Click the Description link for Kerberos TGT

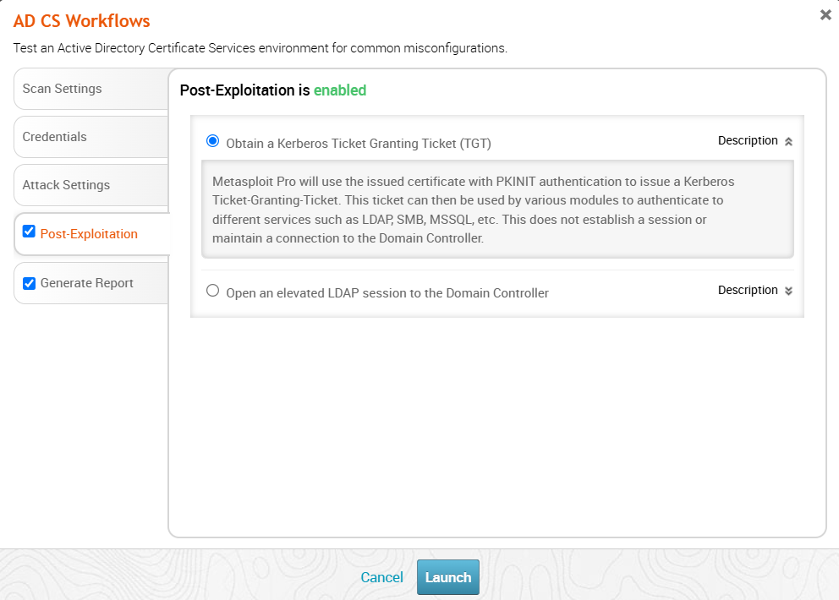[748, 141]
